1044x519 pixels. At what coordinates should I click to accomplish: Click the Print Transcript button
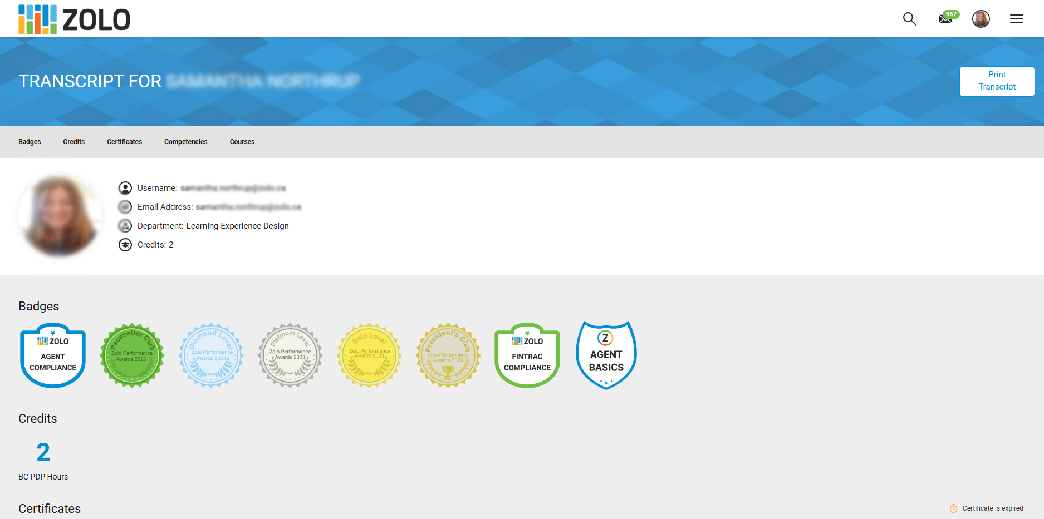(x=997, y=81)
